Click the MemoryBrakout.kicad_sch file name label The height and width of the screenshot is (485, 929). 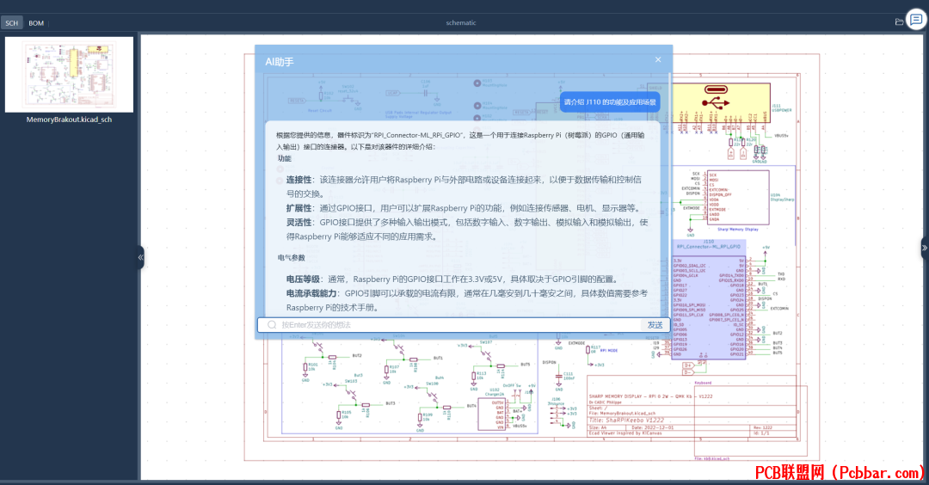coord(70,120)
